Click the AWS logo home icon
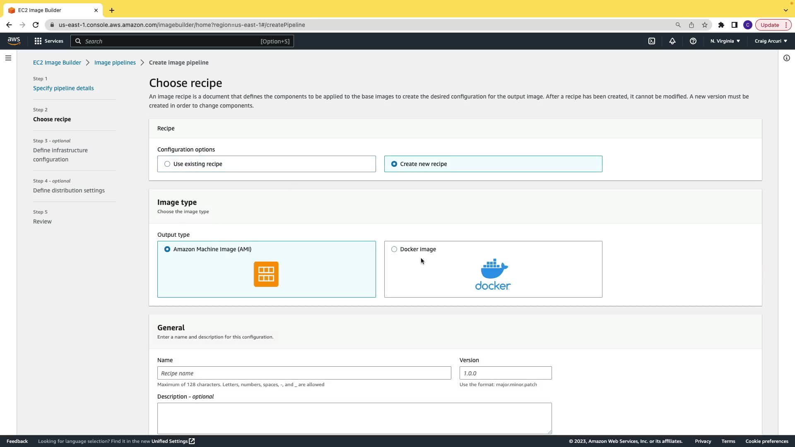This screenshot has height=447, width=795. pyautogui.click(x=14, y=41)
